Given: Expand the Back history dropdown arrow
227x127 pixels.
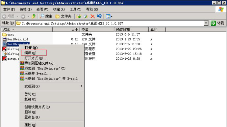Looking at the screenshot, I should pyautogui.click(x=18, y=16).
